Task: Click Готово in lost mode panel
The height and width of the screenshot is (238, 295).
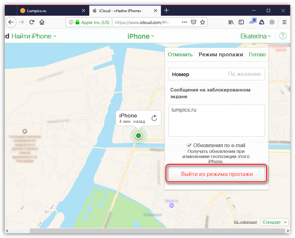Action: coord(257,55)
